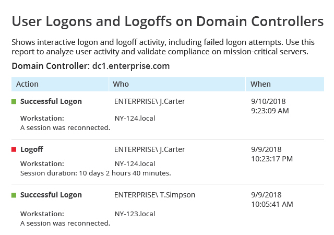Click green square beside T.Simpson Successful Logon

coord(14,195)
